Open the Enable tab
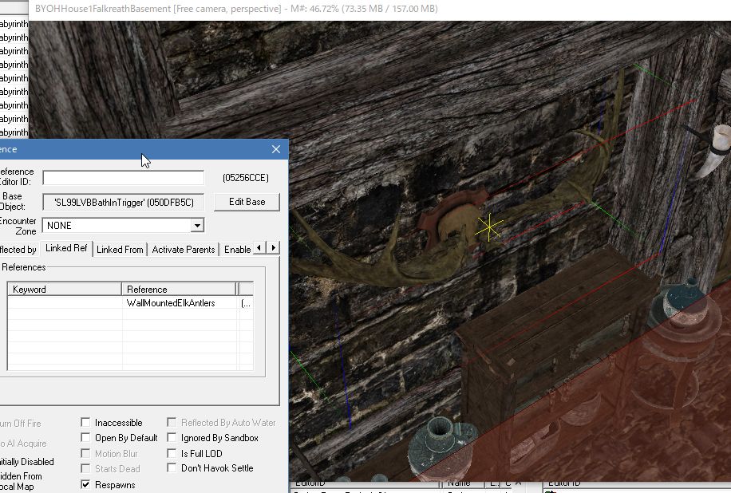 pos(237,250)
